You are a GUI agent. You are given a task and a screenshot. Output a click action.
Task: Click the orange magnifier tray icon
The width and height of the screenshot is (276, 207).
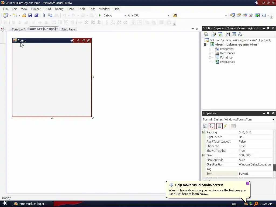click(x=256, y=204)
